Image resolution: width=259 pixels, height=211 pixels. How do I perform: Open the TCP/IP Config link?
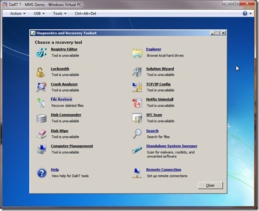(x=158, y=84)
